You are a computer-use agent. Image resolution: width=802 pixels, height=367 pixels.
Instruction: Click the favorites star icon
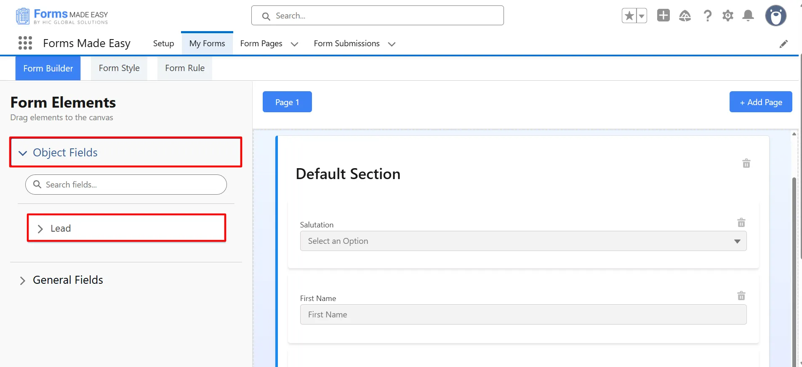click(x=629, y=16)
